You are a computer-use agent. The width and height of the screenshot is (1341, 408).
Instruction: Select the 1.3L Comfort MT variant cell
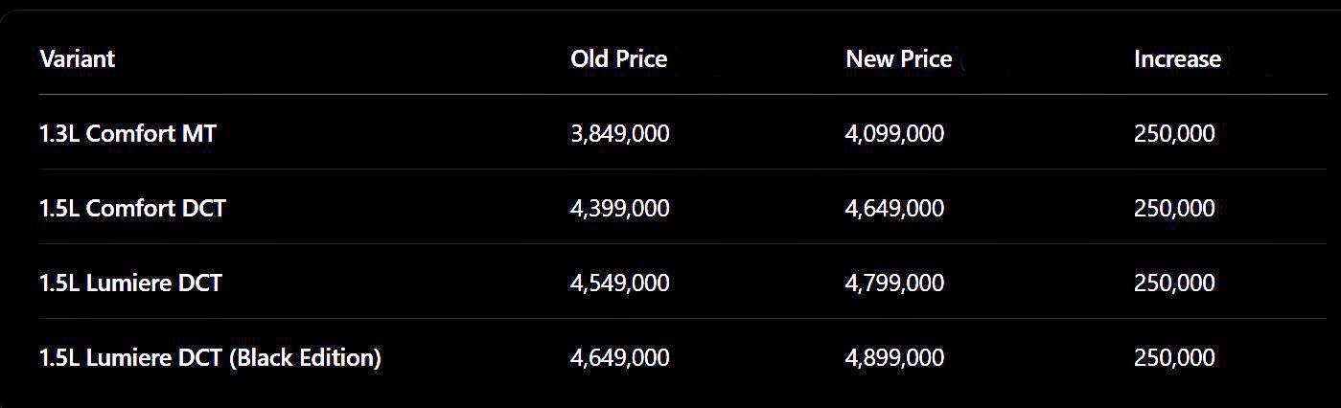[x=128, y=134]
